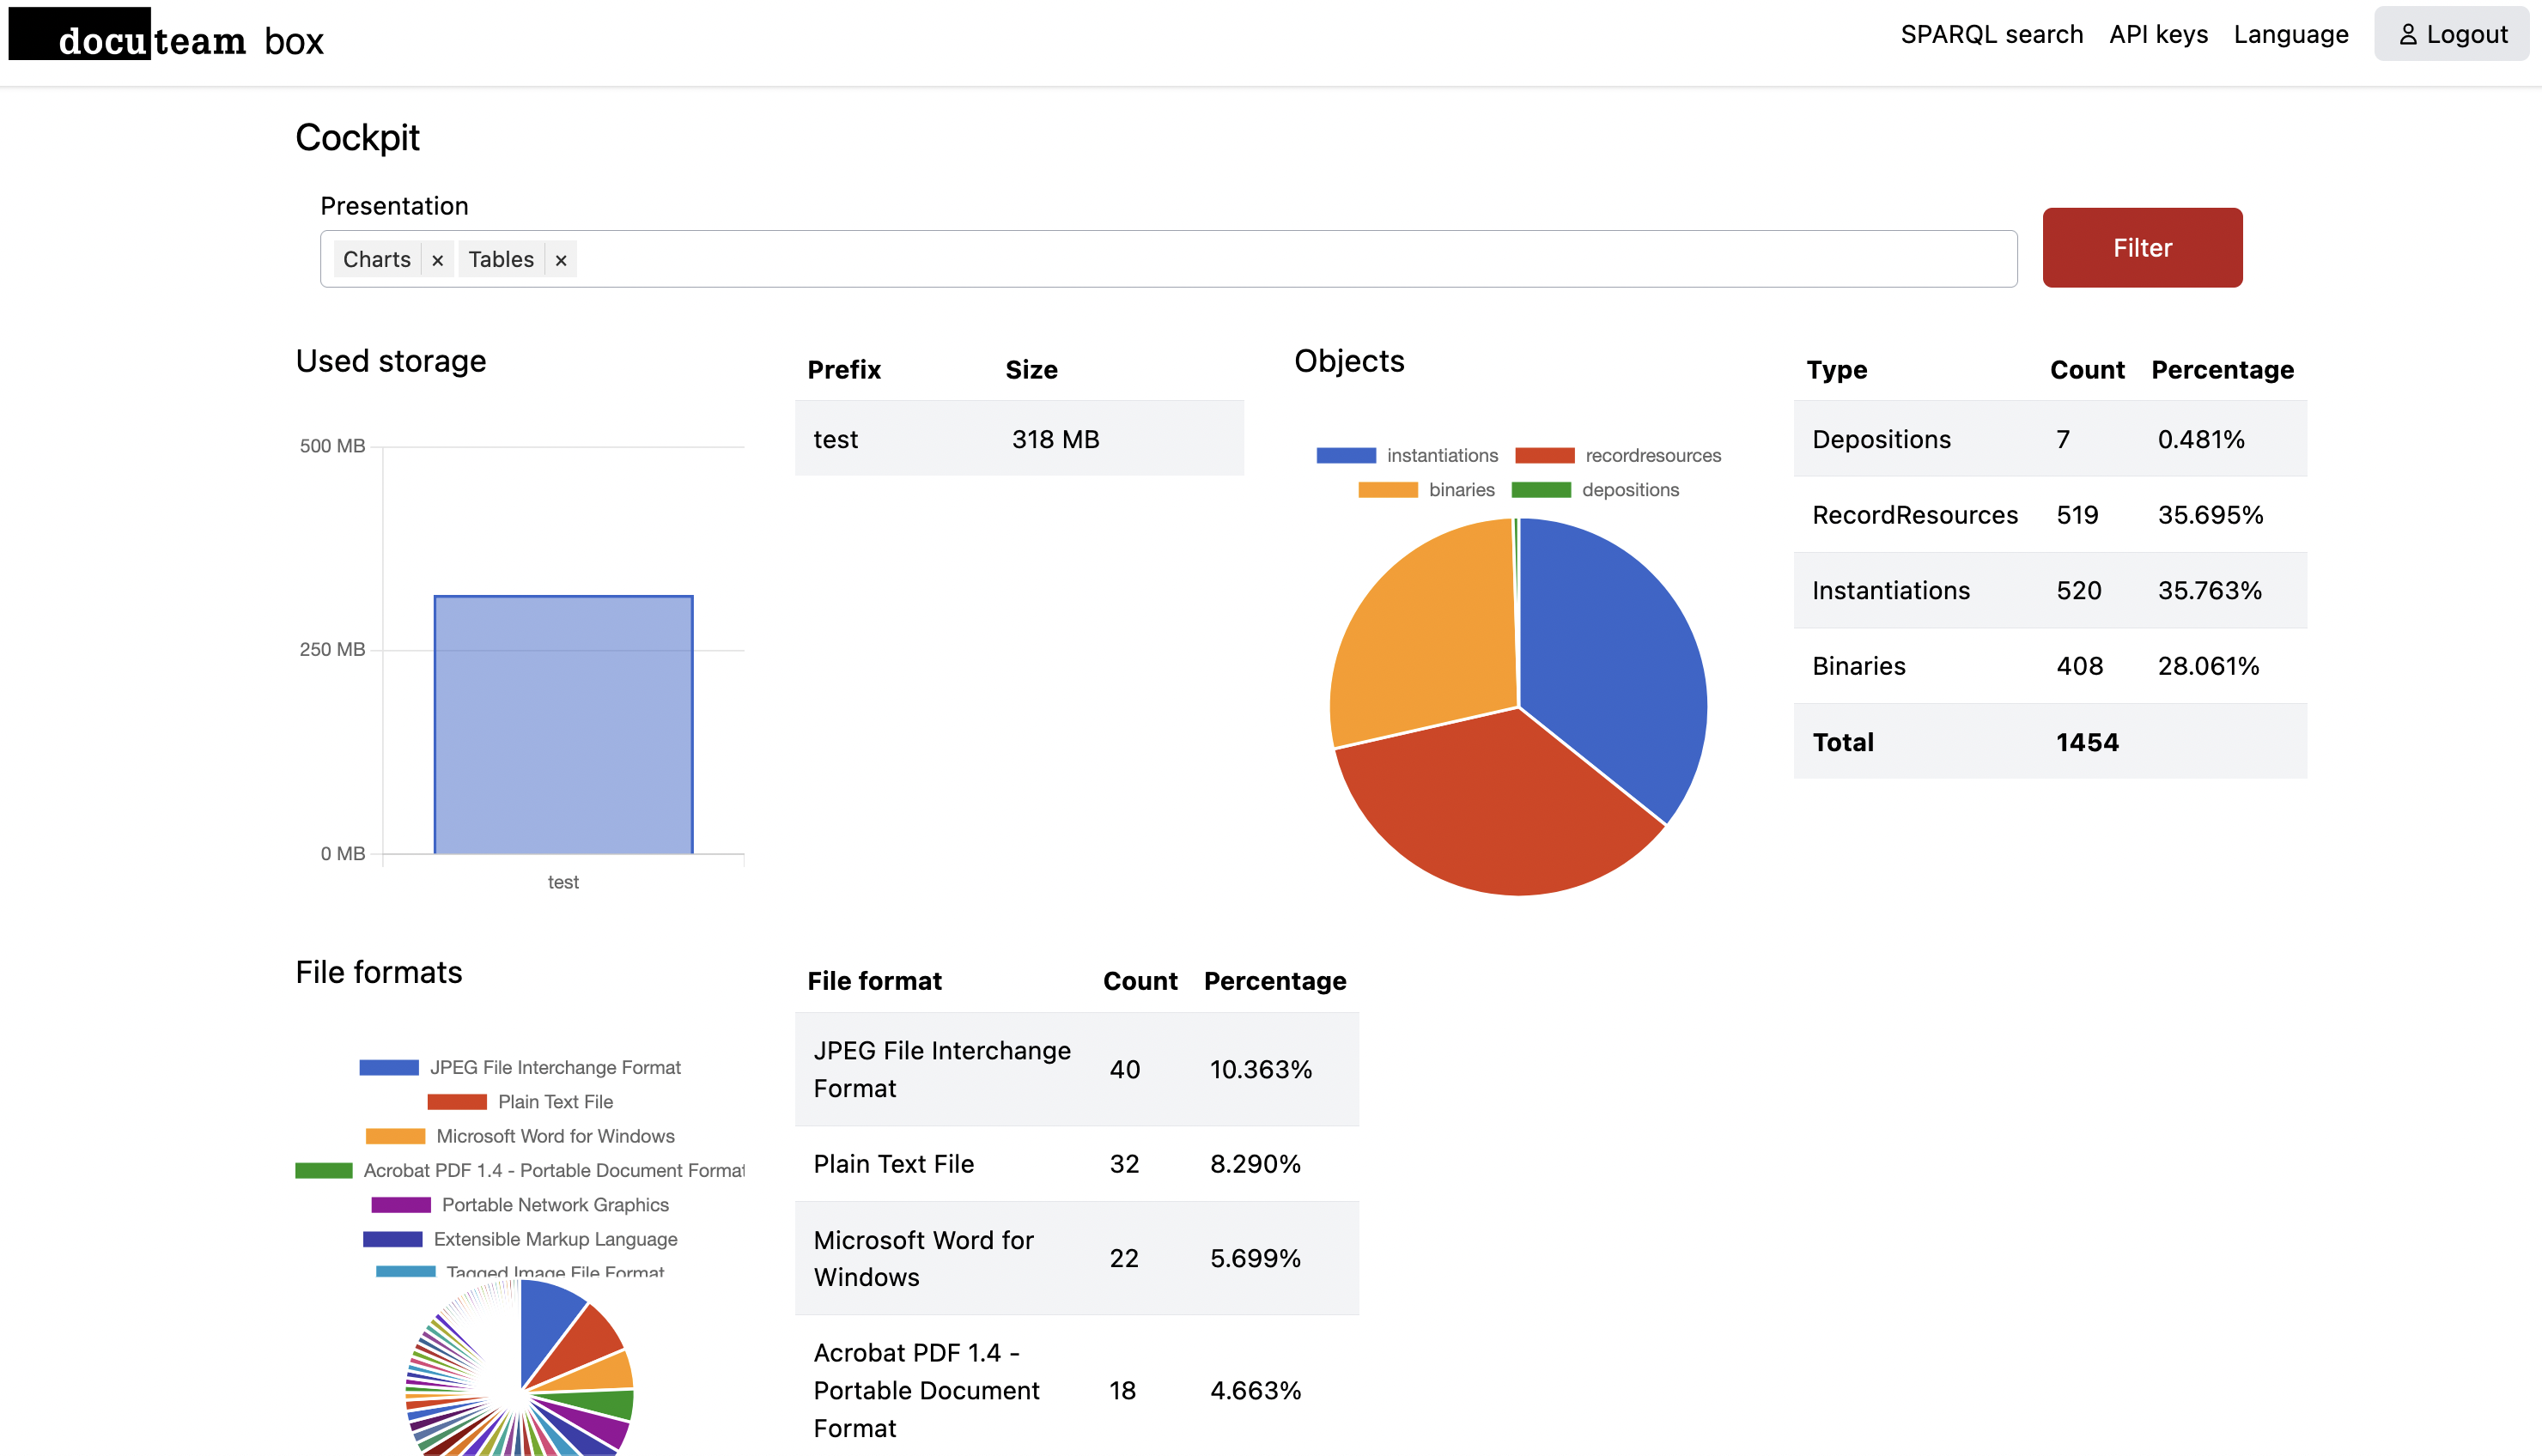Remove the Charts tag
This screenshot has height=1456, width=2542.
click(x=437, y=260)
